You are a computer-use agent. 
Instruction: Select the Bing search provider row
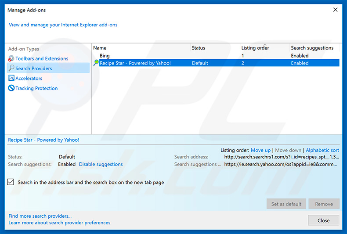216,55
